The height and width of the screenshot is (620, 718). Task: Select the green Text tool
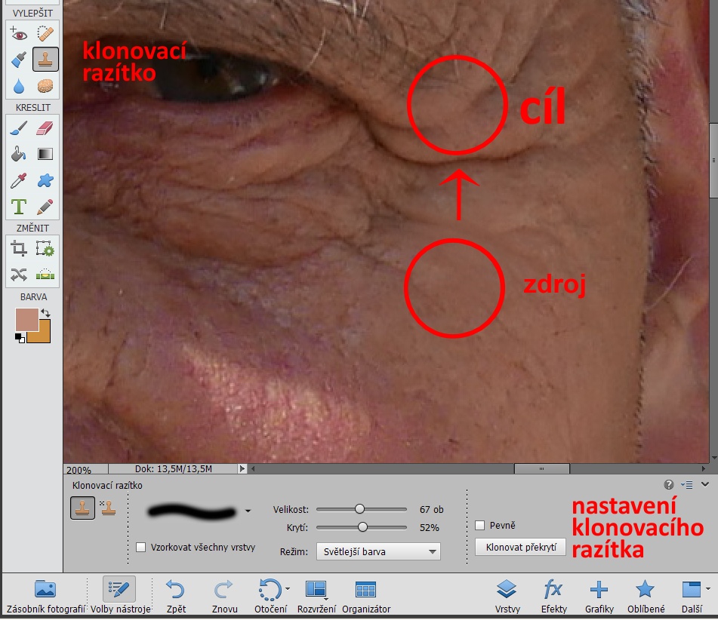(19, 206)
